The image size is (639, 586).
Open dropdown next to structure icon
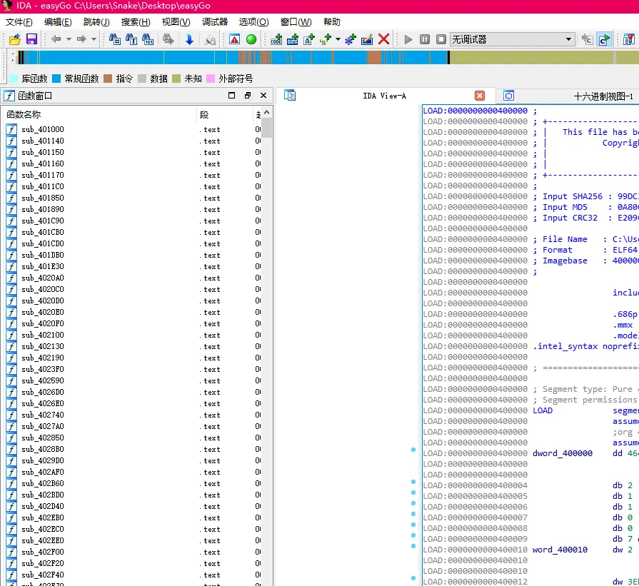pyautogui.click(x=338, y=39)
